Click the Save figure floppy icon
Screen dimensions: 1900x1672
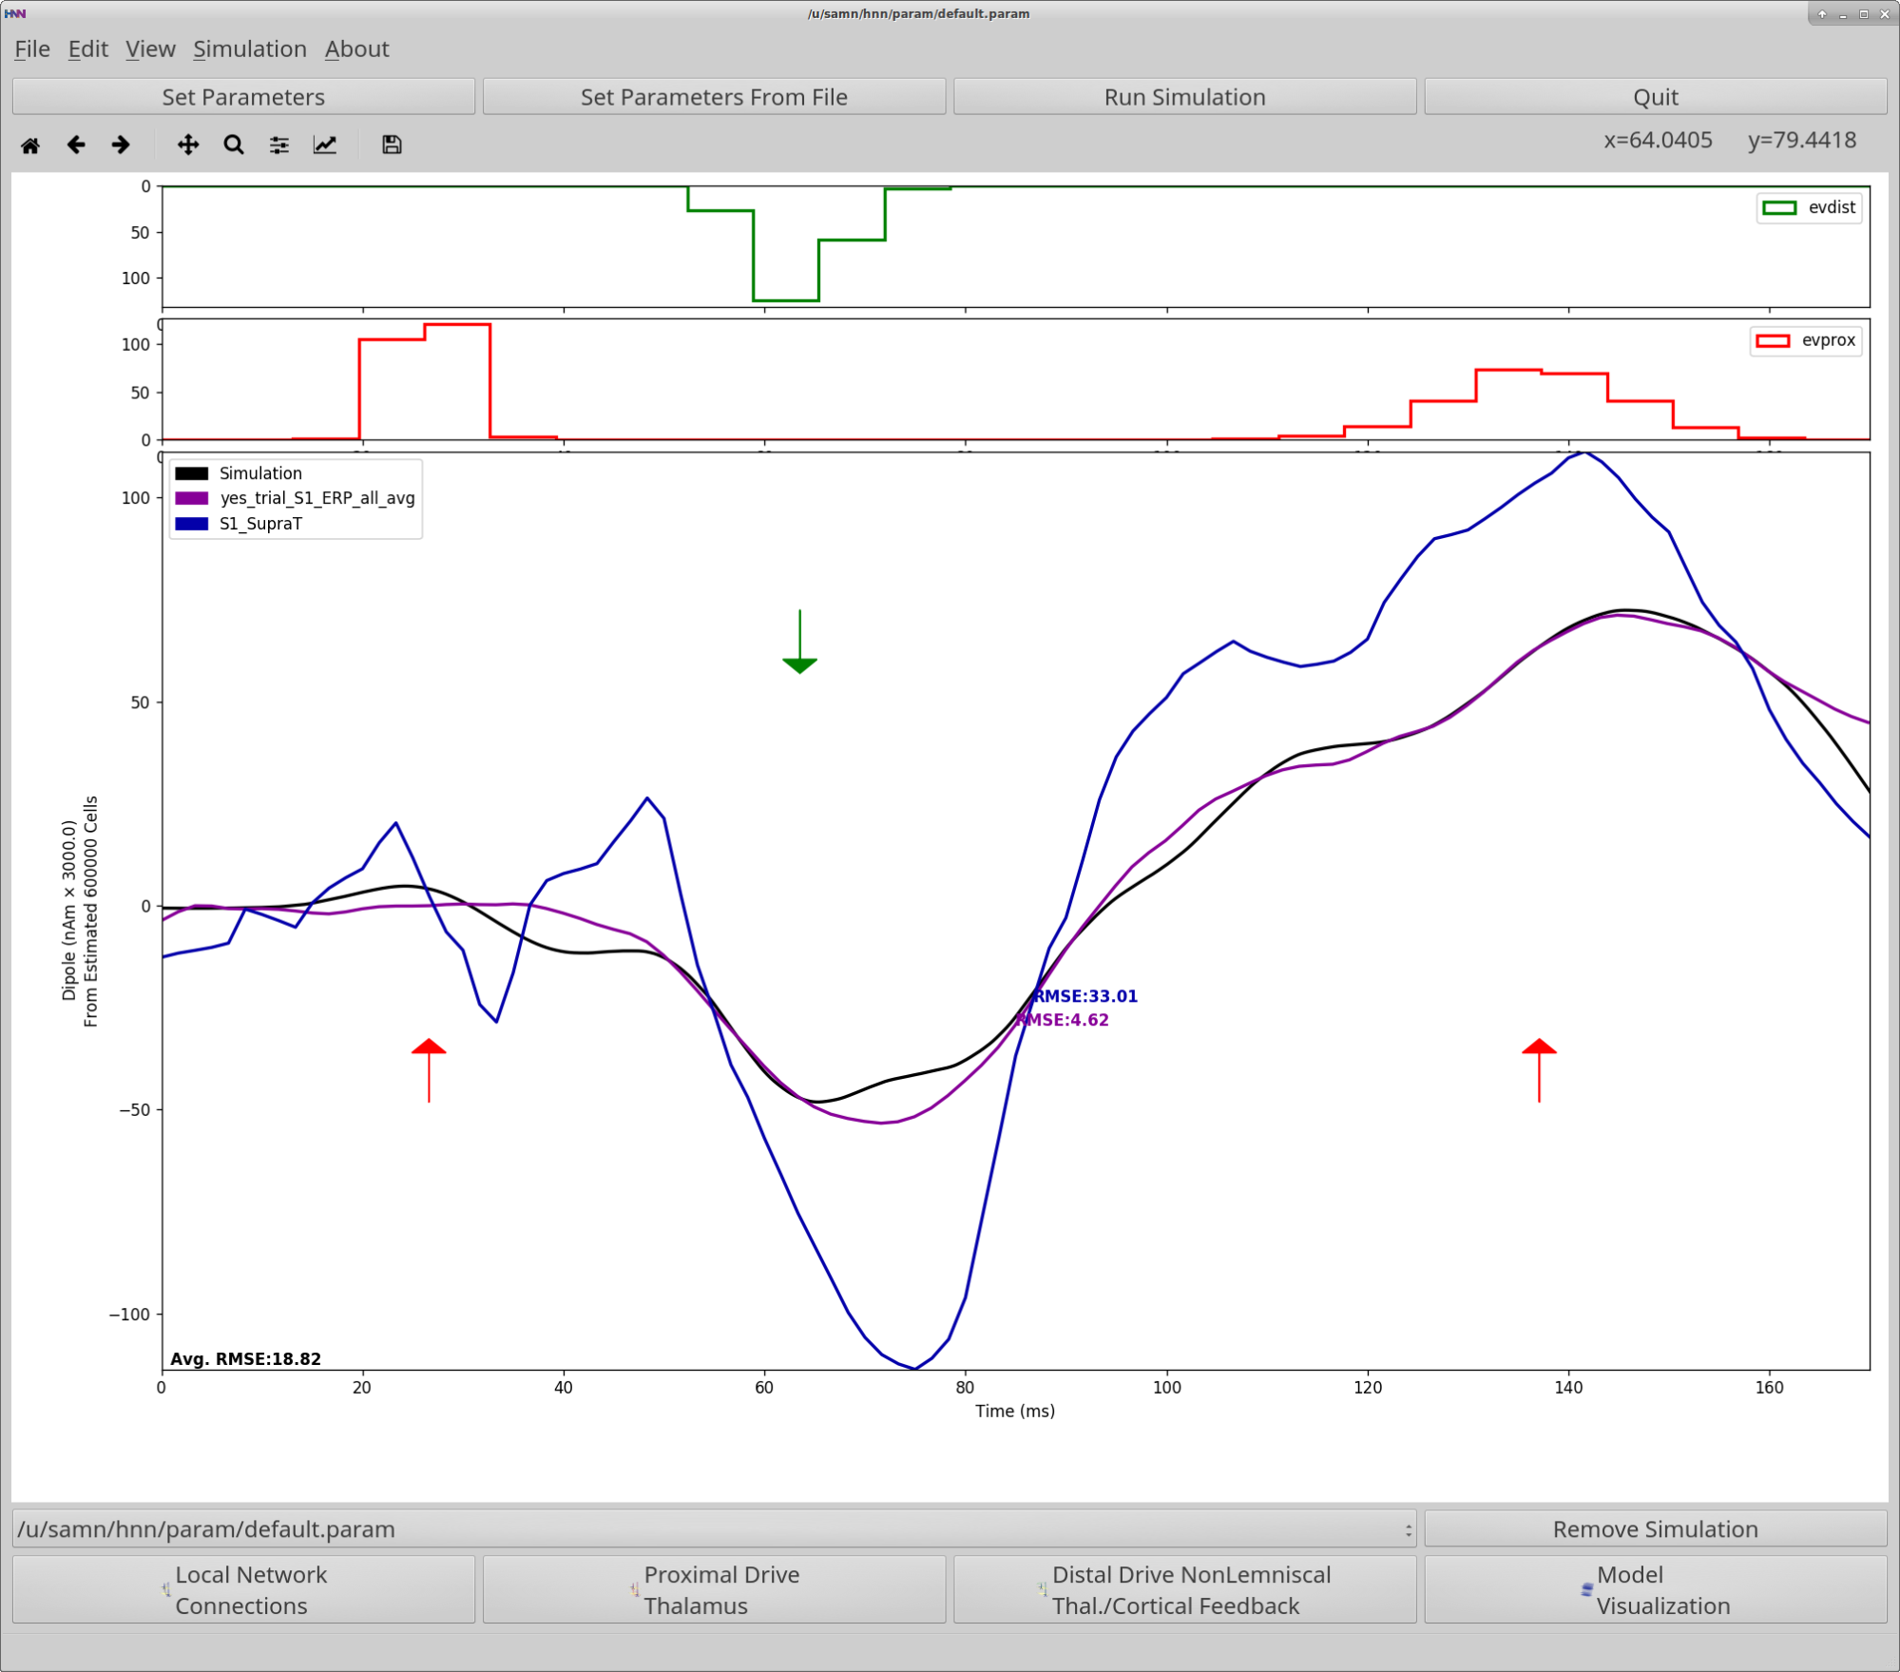(x=392, y=145)
